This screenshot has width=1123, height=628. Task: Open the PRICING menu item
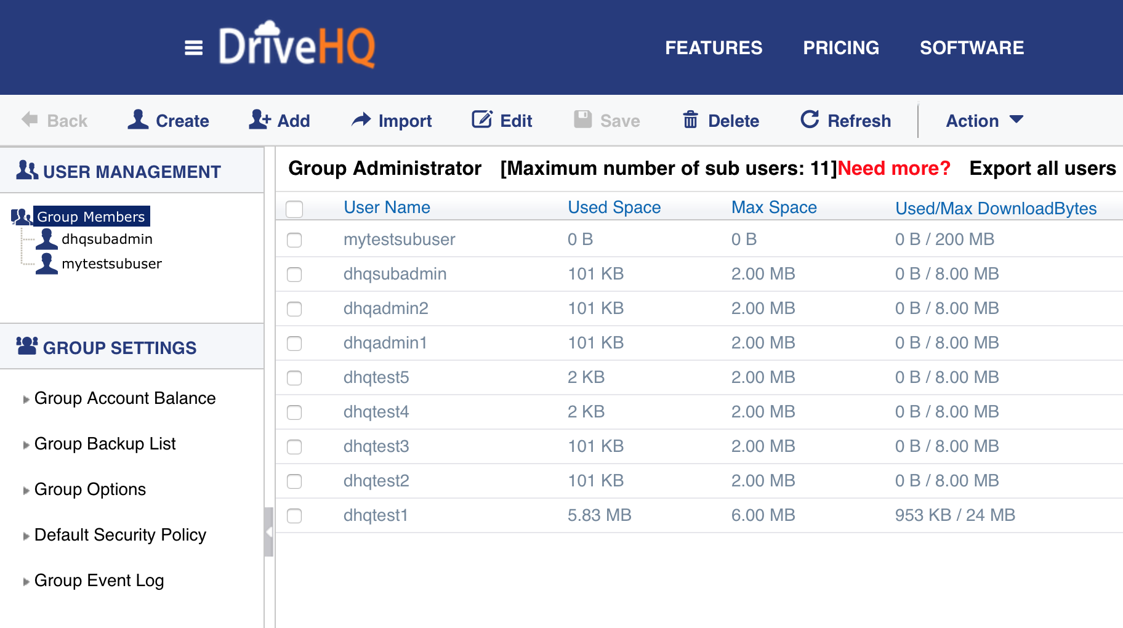(x=841, y=48)
